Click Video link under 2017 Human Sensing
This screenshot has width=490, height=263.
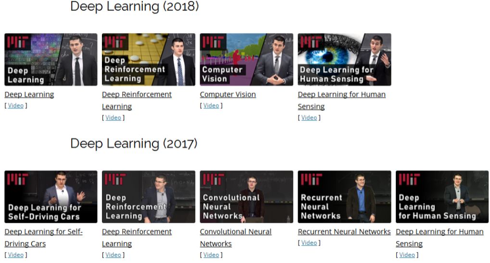pyautogui.click(x=407, y=255)
